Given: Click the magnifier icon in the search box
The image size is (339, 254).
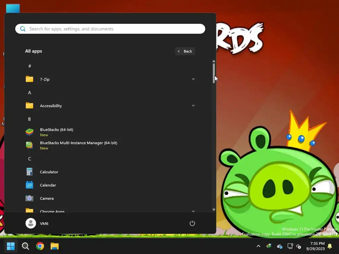Looking at the screenshot, I should [23, 29].
